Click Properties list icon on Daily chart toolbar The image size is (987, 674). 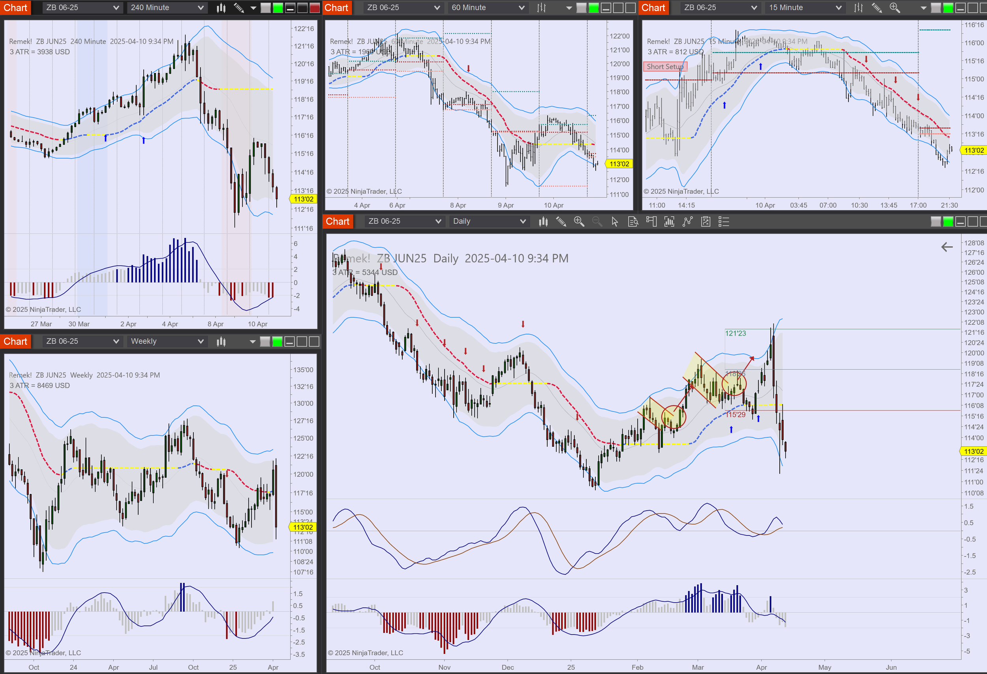pos(724,221)
